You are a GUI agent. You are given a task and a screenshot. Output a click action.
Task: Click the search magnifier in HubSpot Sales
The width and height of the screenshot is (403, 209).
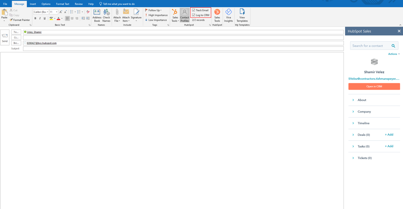(393, 46)
